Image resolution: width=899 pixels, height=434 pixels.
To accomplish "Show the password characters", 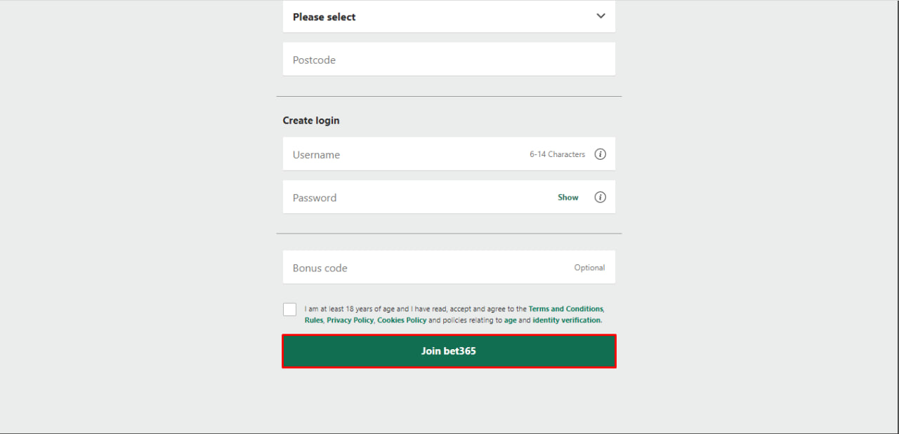I will tap(568, 198).
